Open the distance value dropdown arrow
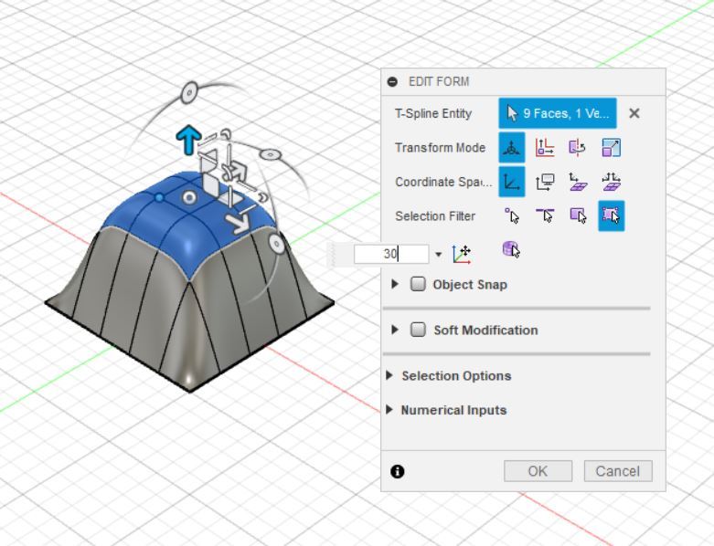714x546 pixels. click(x=438, y=254)
